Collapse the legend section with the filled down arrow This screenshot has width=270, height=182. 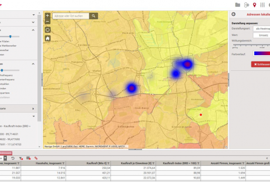click(x=33, y=116)
